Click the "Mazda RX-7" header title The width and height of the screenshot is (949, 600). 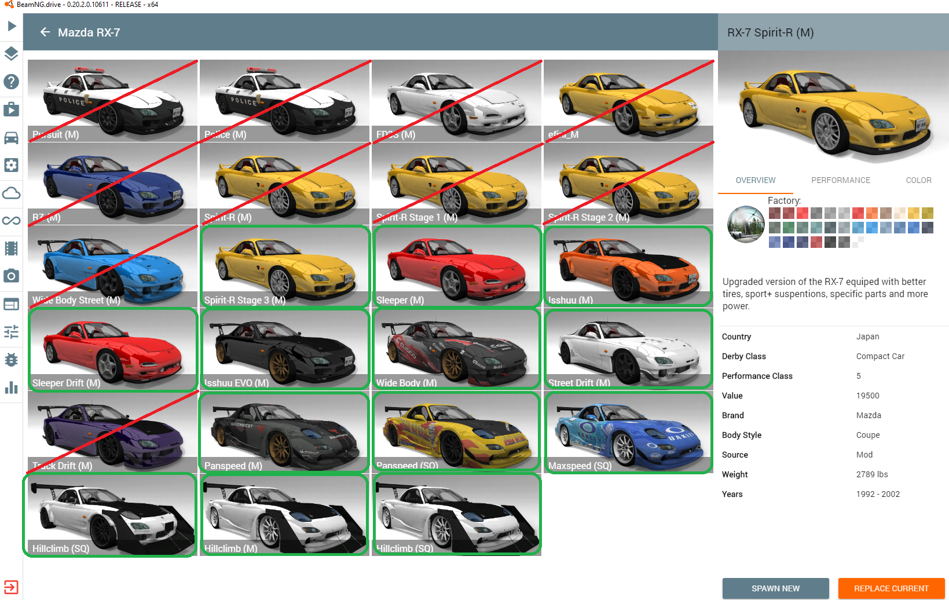pyautogui.click(x=89, y=32)
